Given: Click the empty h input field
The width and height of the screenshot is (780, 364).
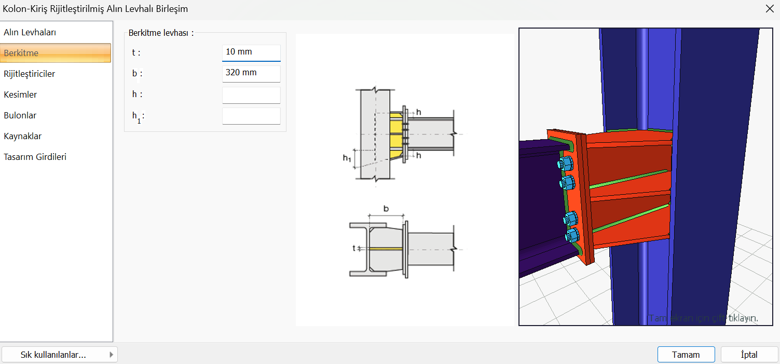Looking at the screenshot, I should (x=251, y=95).
